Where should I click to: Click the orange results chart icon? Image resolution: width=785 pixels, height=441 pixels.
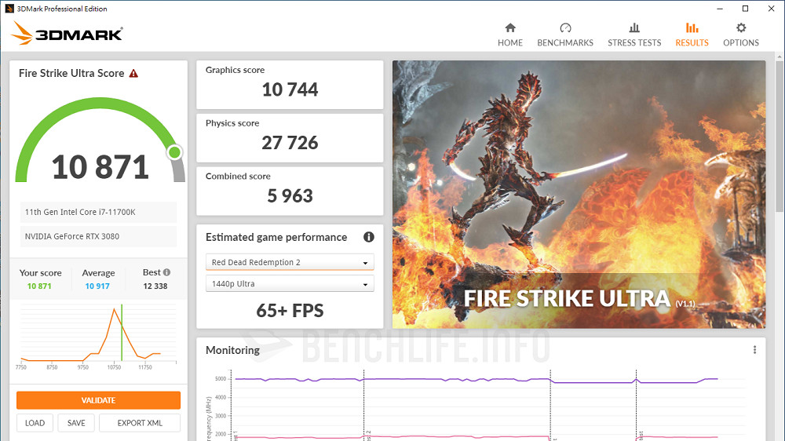pos(692,27)
